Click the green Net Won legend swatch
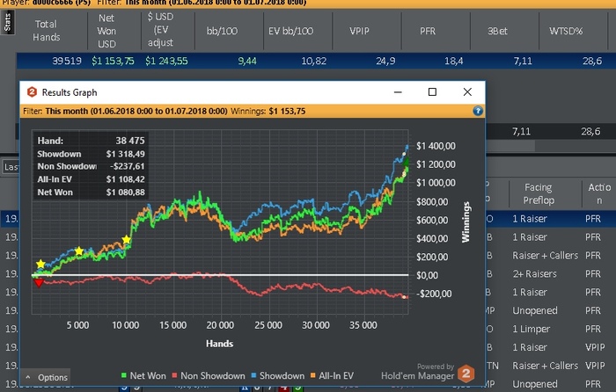This screenshot has height=392, width=616. tap(124, 375)
